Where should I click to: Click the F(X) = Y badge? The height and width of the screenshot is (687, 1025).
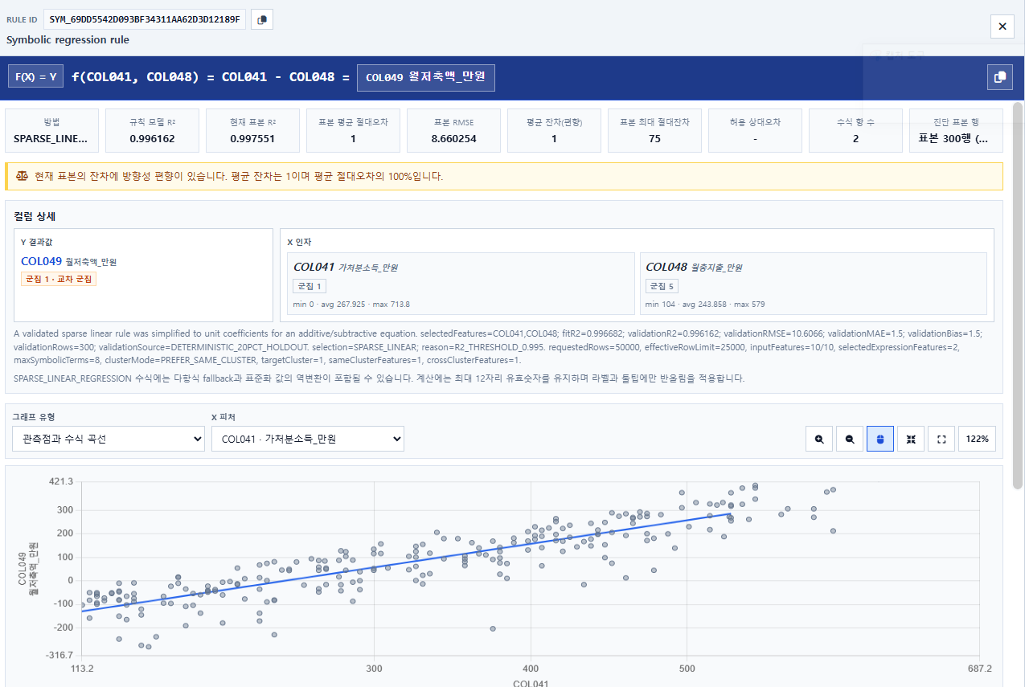(35, 77)
